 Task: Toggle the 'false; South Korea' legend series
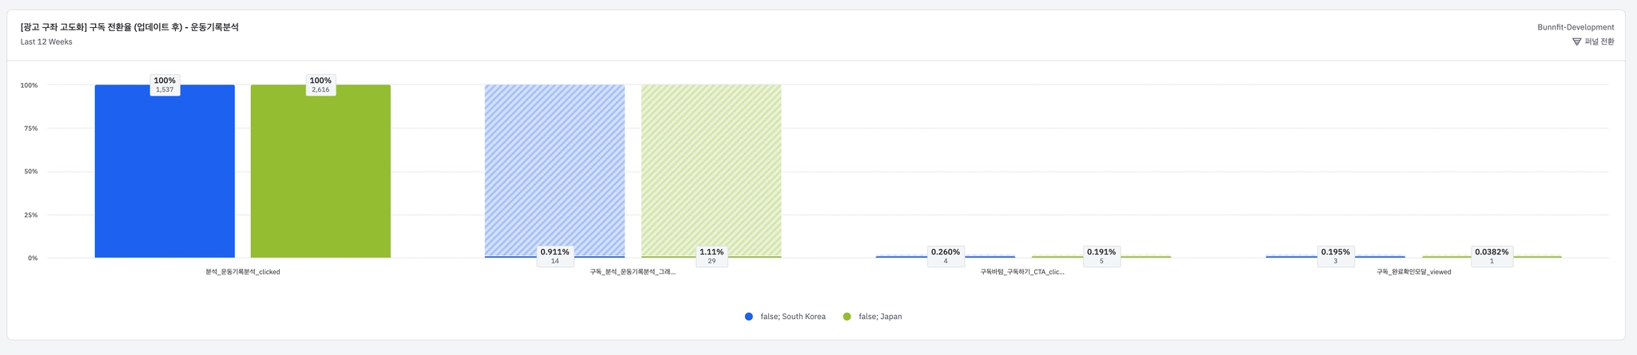792,317
